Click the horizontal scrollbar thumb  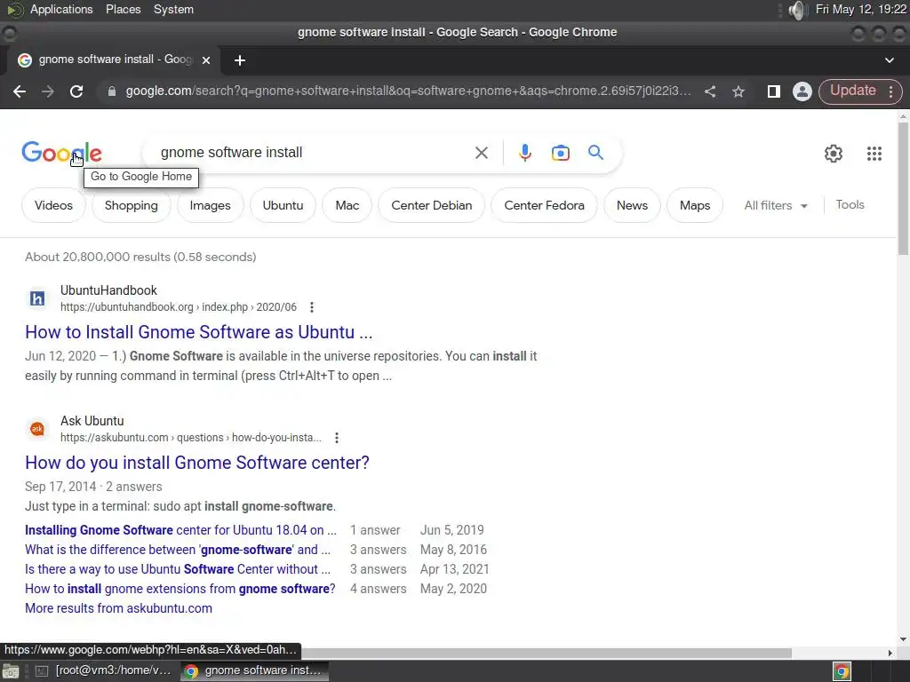[x=546, y=653]
